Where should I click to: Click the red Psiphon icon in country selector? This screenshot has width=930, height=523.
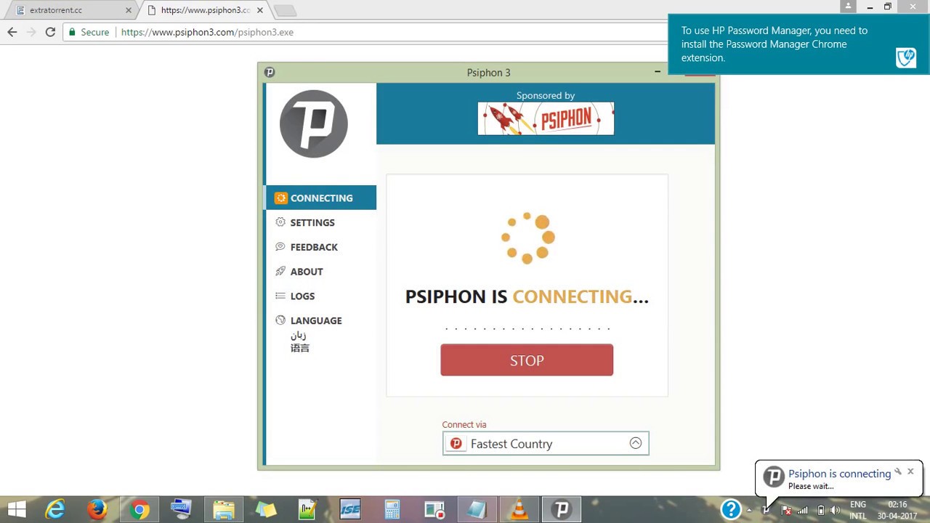click(456, 444)
